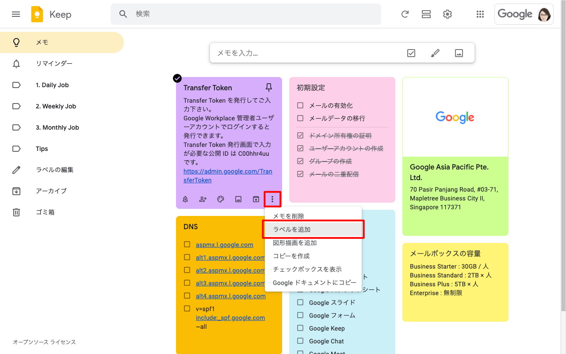Open ゴミ箱 in the sidebar
Image resolution: width=566 pixels, height=354 pixels.
tap(62, 212)
